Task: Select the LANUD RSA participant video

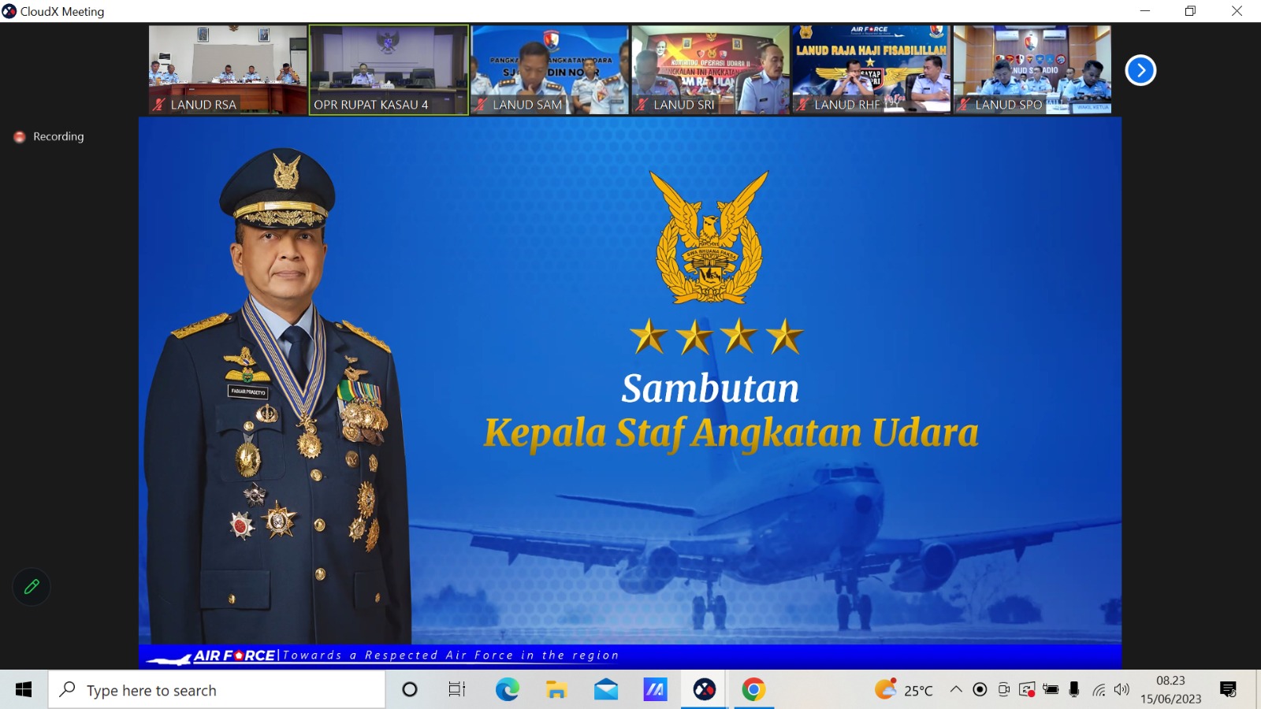Action: (x=228, y=70)
